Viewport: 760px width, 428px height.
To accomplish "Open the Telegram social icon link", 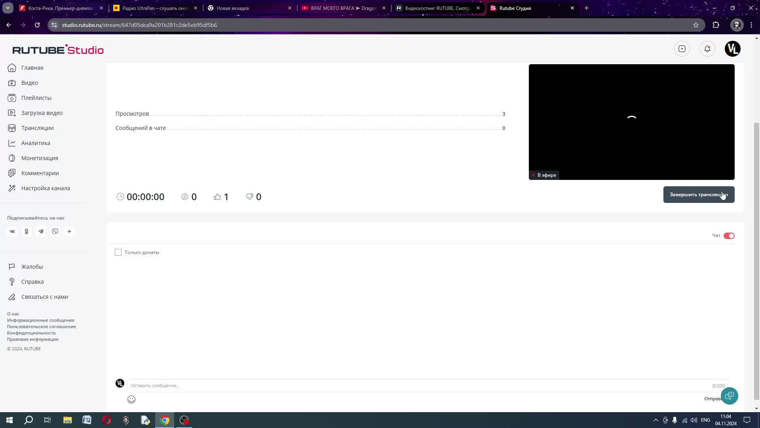I will 41,231.
